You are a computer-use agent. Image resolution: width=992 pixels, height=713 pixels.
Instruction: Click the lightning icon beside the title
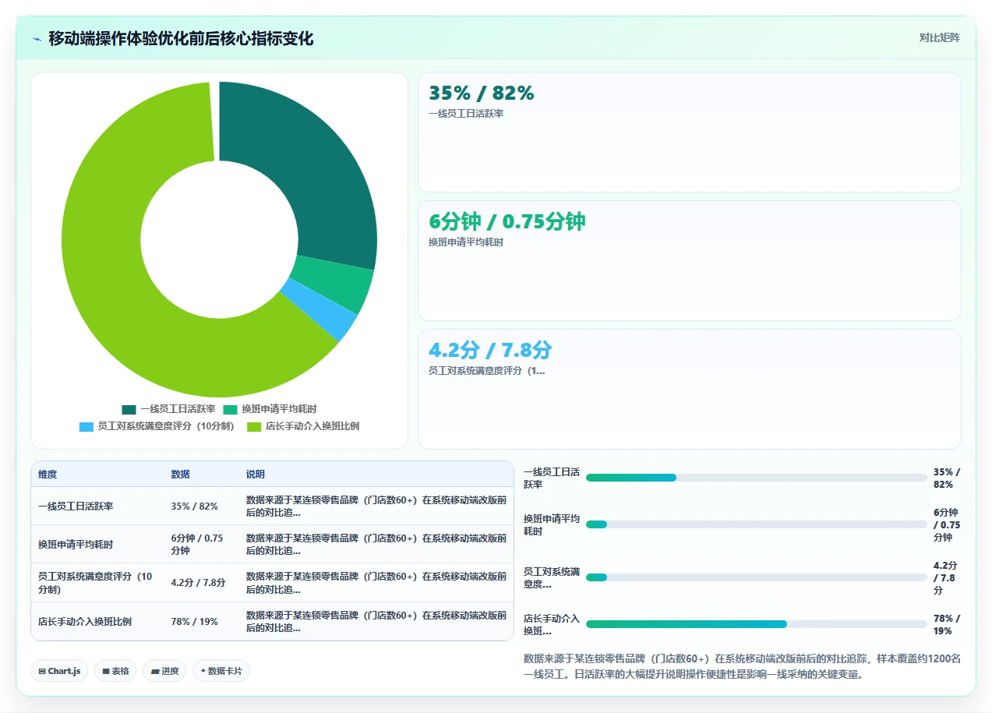[x=37, y=39]
